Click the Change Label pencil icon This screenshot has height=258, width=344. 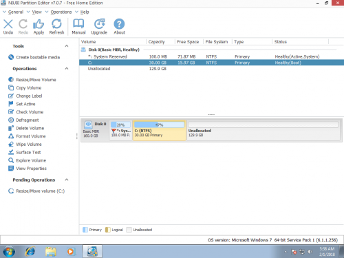(x=11, y=96)
